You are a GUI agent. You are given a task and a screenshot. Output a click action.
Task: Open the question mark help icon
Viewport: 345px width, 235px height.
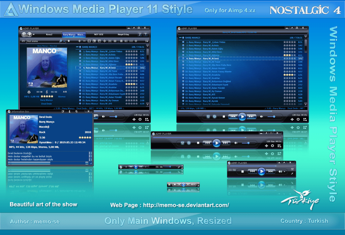tap(146, 34)
